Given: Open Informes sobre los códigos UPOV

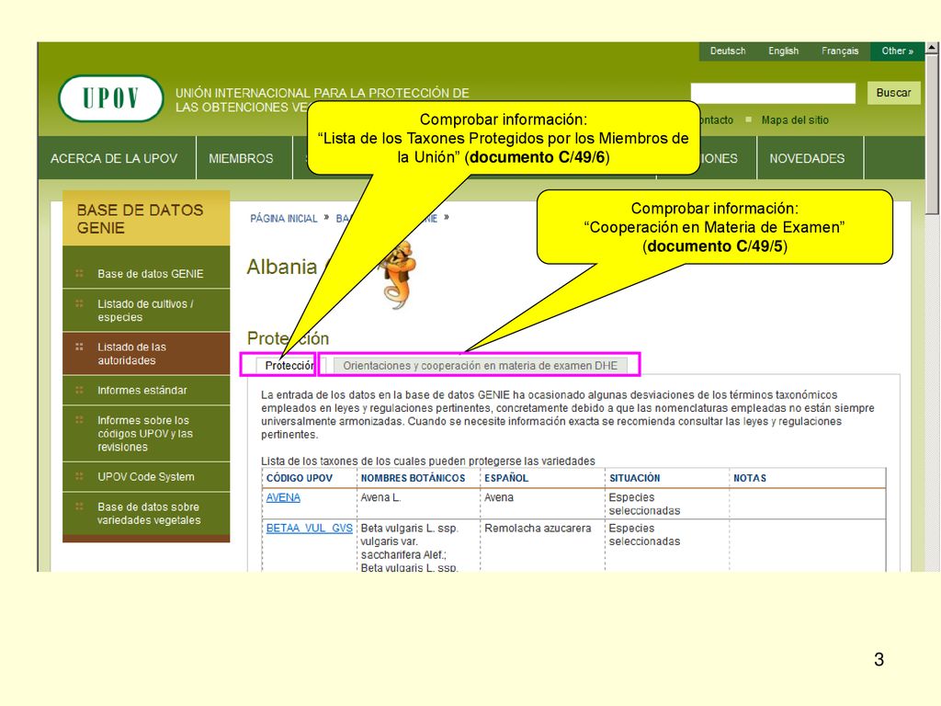Looking at the screenshot, I should point(146,434).
